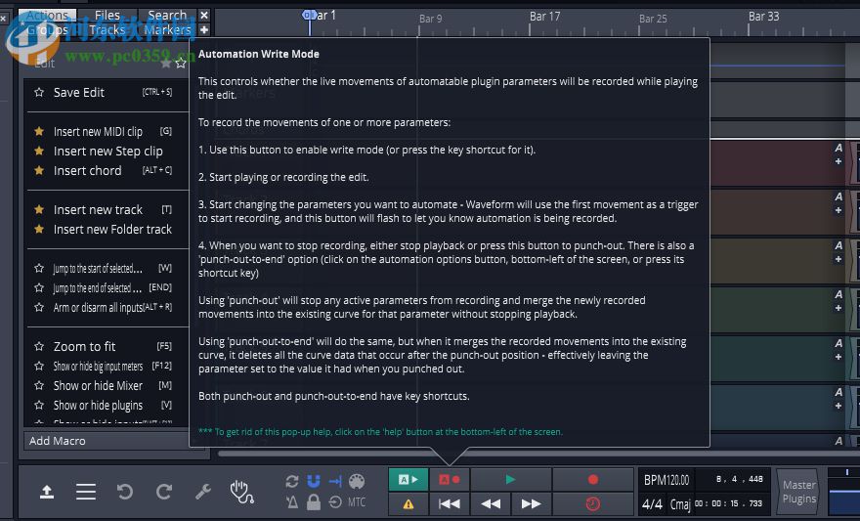Select Insert new Step clip
860x521 pixels.
(107, 151)
